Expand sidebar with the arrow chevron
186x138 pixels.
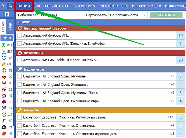click(3, 6)
